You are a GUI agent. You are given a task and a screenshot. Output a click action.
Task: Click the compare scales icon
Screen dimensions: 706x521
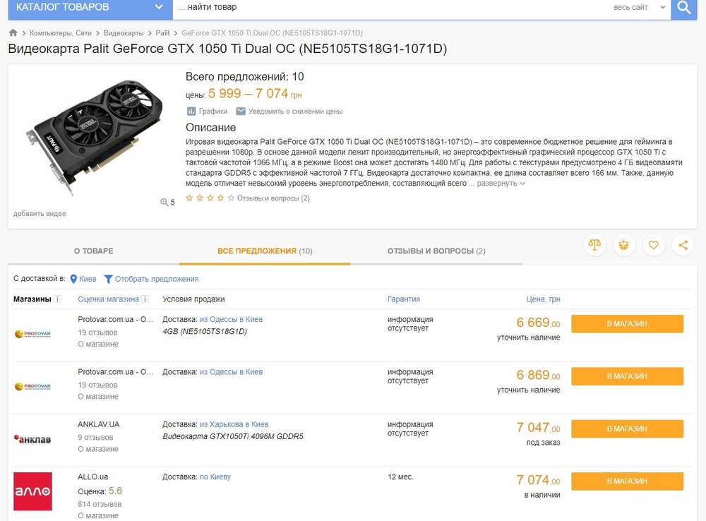pos(595,245)
